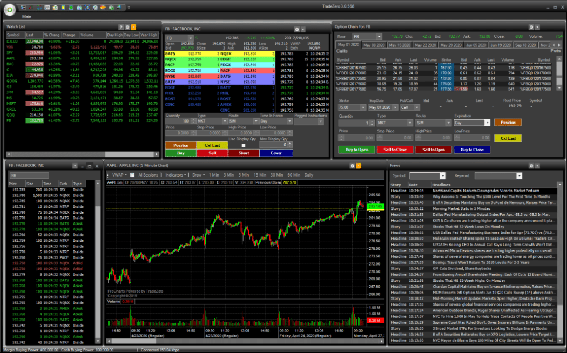The image size is (567, 353).
Task: Select the May 15 2020 expiration tab
Action: pos(400,45)
